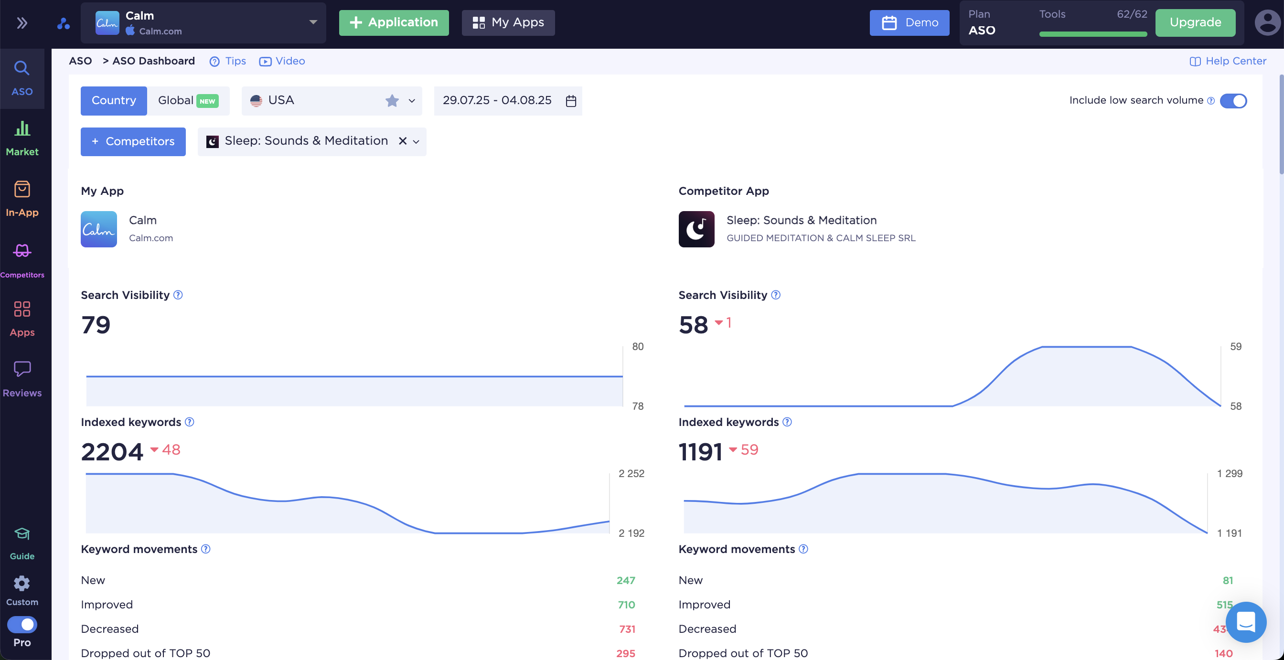Screen dimensions: 1284x660
Task: Open the date range 29.07.25 - 04.08.25 picker
Action: (508, 101)
